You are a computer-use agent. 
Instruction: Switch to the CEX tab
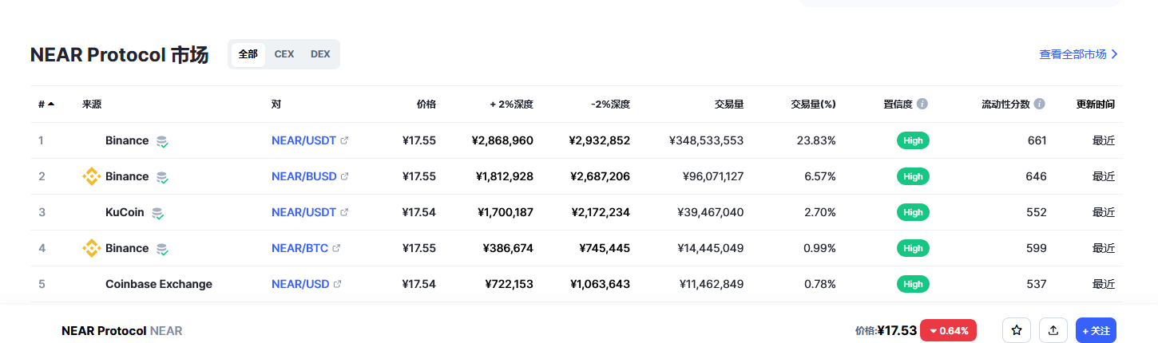coord(284,54)
